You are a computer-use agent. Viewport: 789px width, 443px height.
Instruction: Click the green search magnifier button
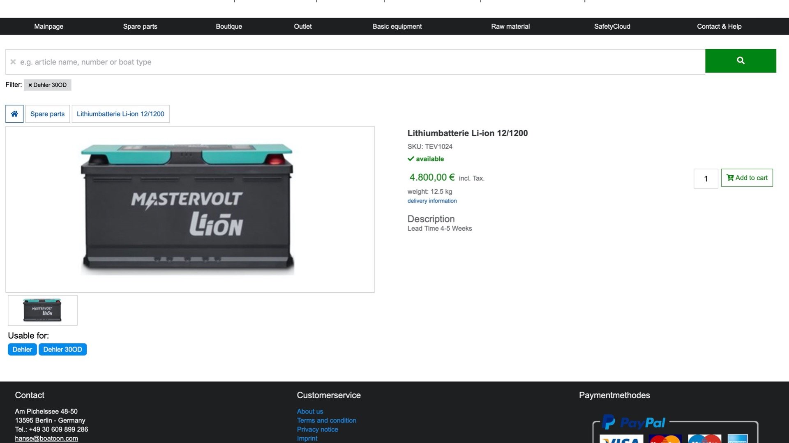pyautogui.click(x=740, y=61)
